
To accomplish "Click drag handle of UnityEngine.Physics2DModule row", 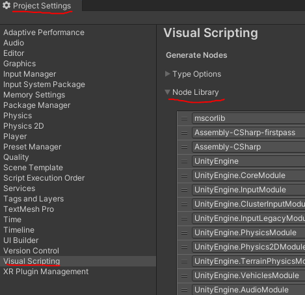I will coord(184,247).
